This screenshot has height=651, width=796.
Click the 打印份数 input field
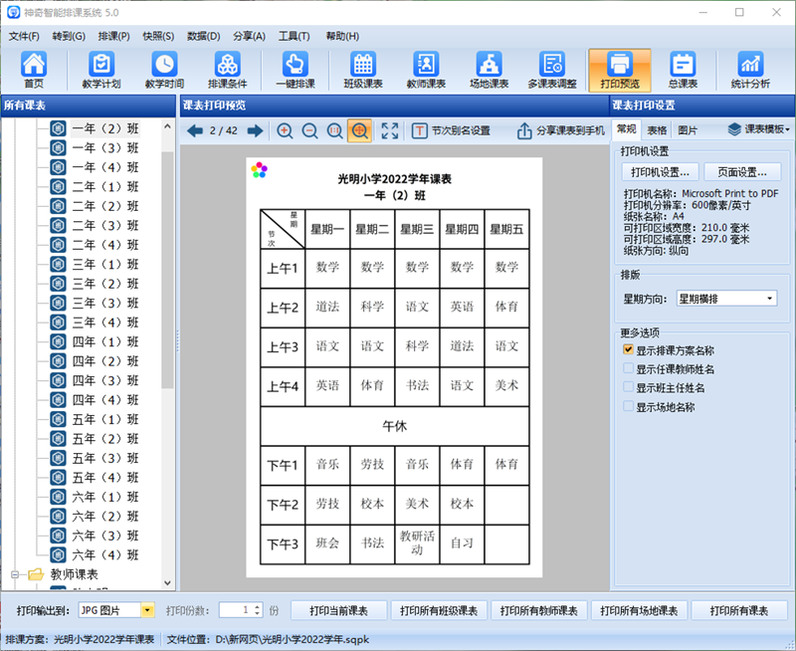click(x=236, y=610)
